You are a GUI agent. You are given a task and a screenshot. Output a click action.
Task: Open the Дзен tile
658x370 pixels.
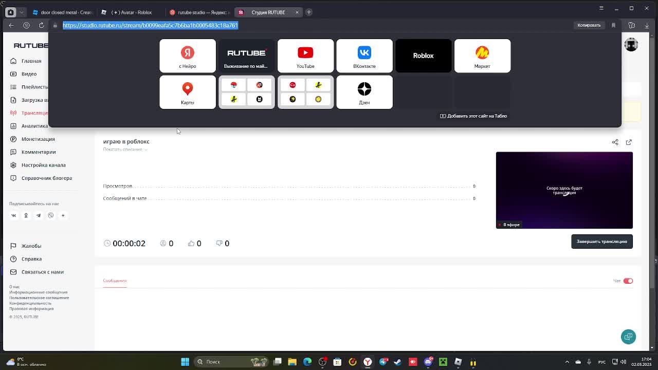point(364,92)
